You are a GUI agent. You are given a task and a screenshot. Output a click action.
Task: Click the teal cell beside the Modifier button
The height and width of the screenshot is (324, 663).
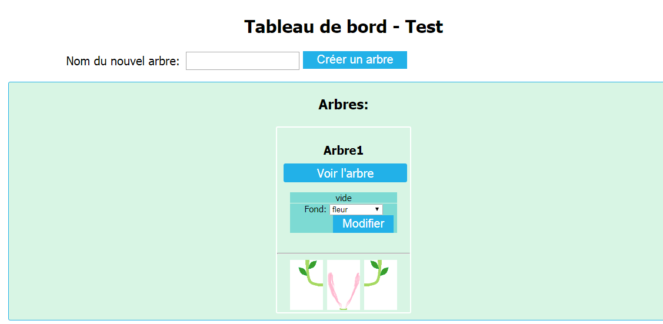coord(311,224)
